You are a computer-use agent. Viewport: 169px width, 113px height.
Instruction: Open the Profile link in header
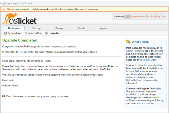[151, 17]
